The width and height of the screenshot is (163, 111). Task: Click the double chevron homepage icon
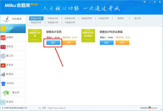(x=40, y=108)
